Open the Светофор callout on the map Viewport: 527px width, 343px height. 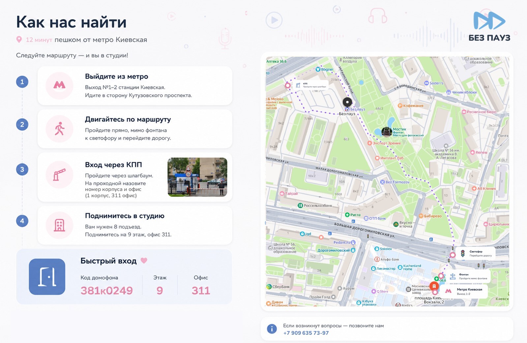476,253
